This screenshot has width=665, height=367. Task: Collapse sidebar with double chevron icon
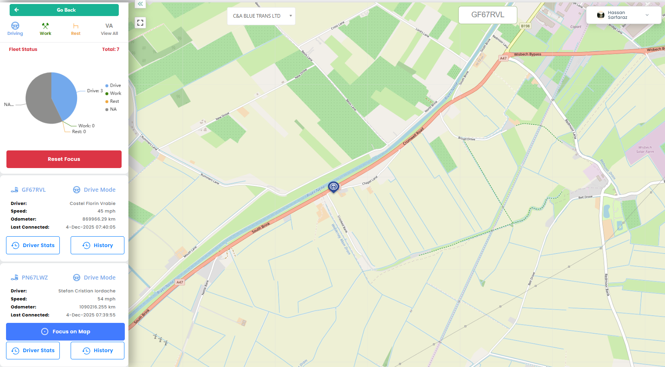(140, 4)
